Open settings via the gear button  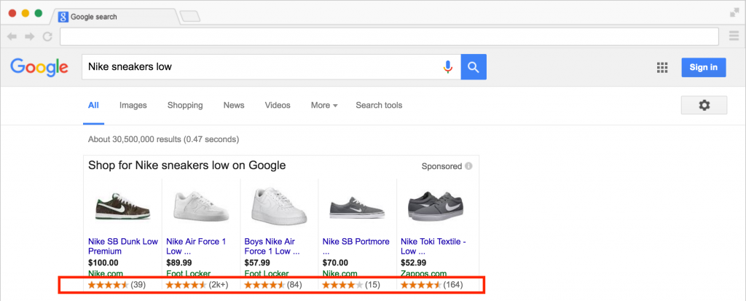704,105
